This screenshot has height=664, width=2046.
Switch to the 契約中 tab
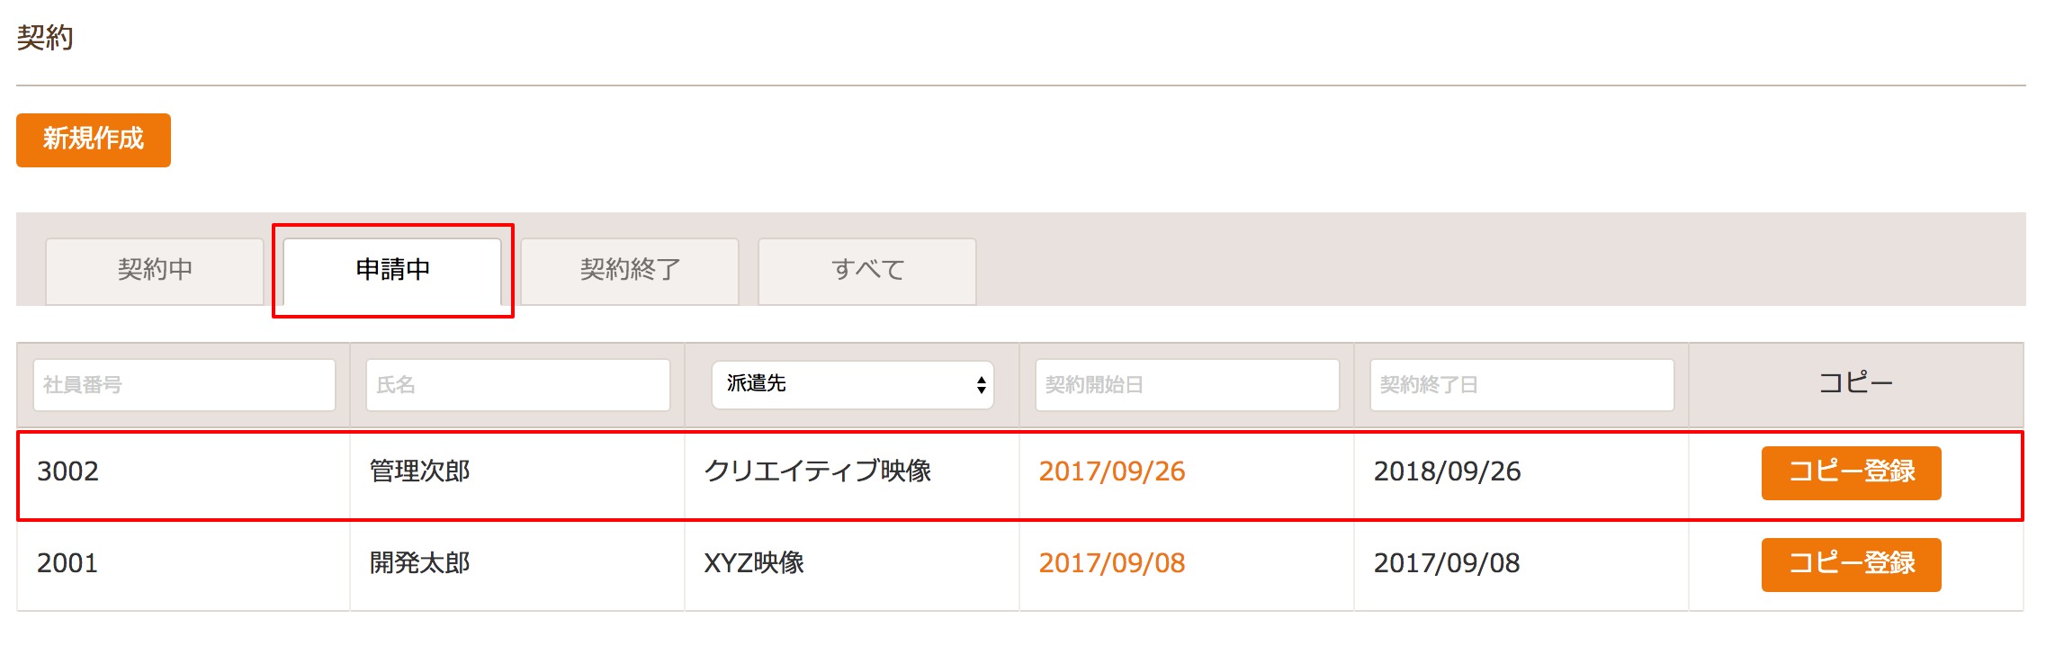click(x=155, y=271)
